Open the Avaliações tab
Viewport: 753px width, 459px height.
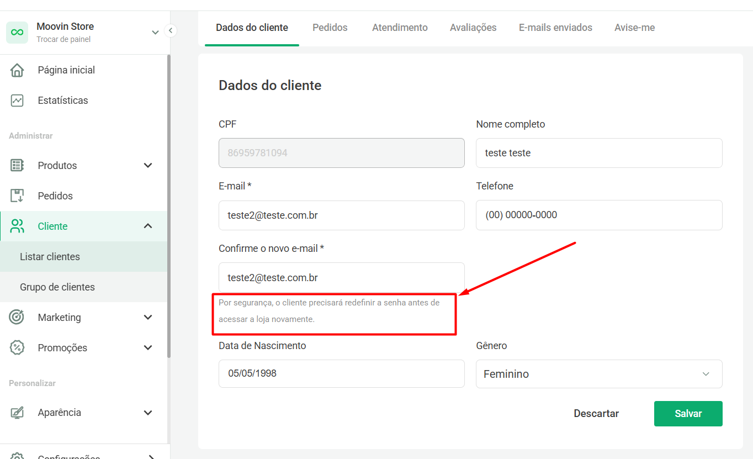coord(473,28)
